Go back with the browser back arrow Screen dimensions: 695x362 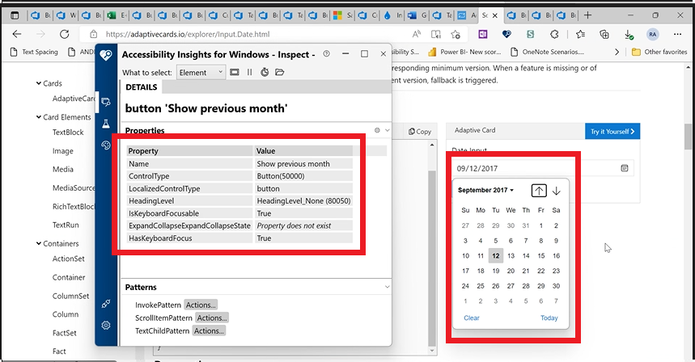click(x=17, y=34)
